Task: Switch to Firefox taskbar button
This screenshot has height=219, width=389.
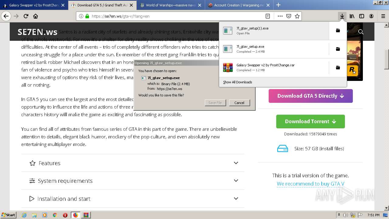Action: 75,215
